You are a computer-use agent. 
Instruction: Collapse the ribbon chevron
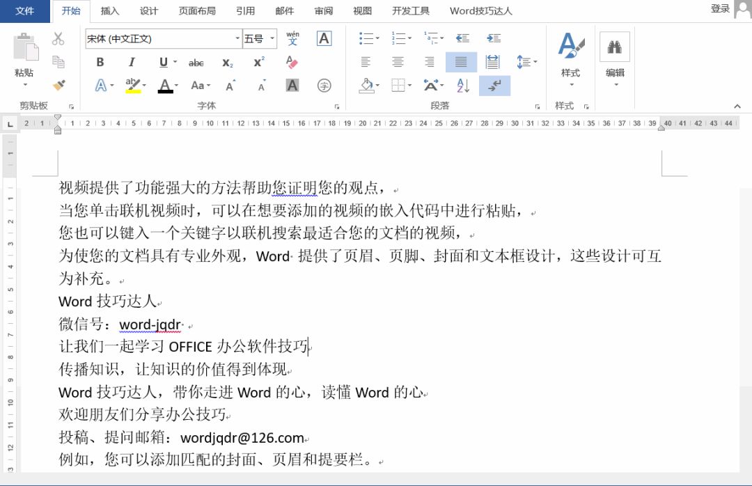pos(737,106)
